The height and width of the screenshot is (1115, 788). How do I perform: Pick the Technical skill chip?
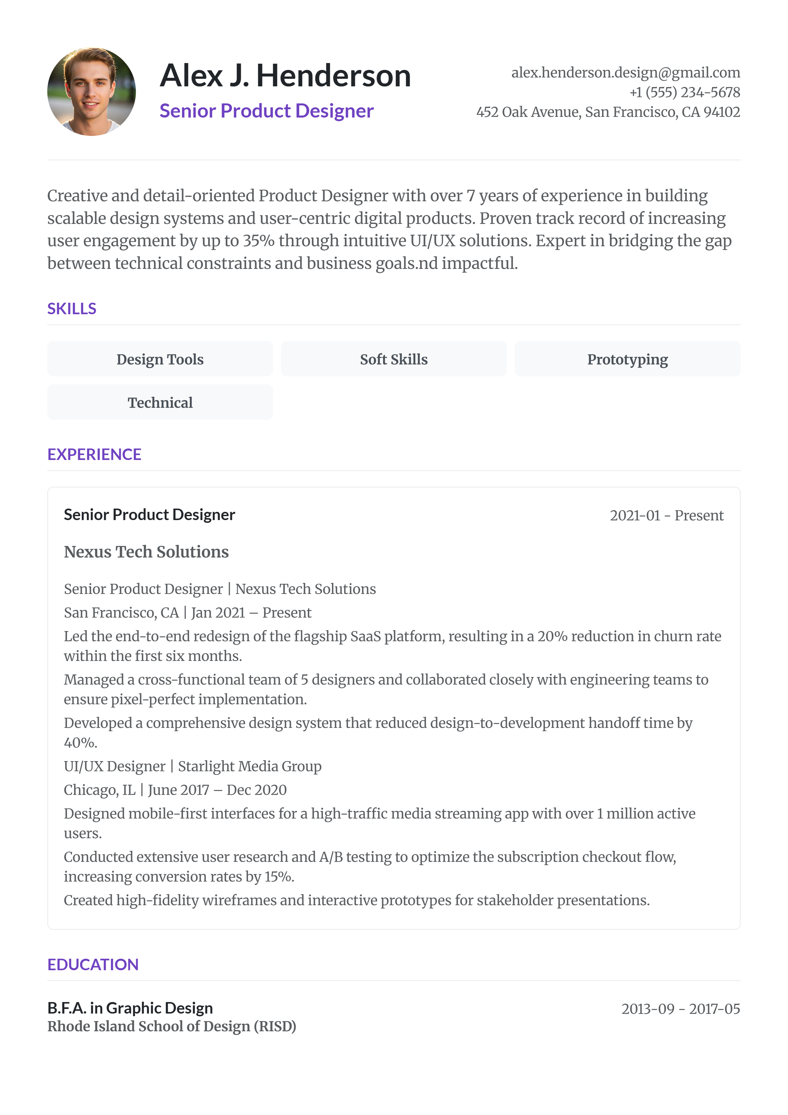pyautogui.click(x=160, y=403)
